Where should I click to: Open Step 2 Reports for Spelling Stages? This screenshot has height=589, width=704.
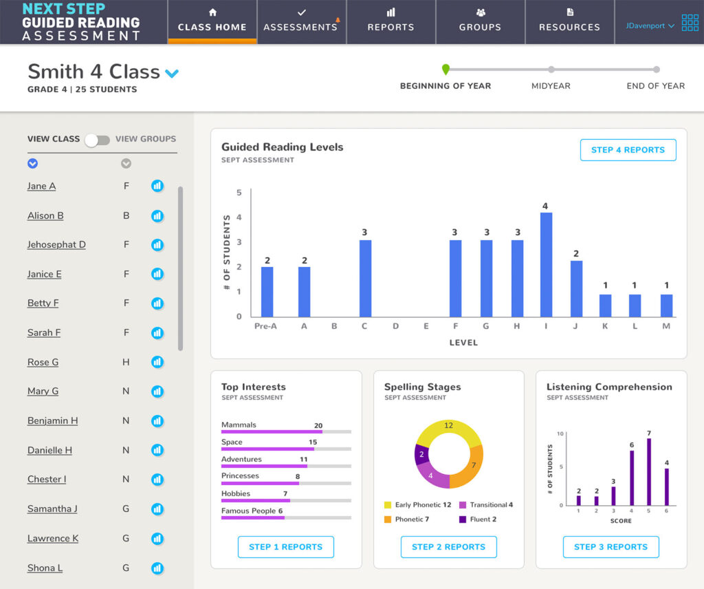point(448,547)
